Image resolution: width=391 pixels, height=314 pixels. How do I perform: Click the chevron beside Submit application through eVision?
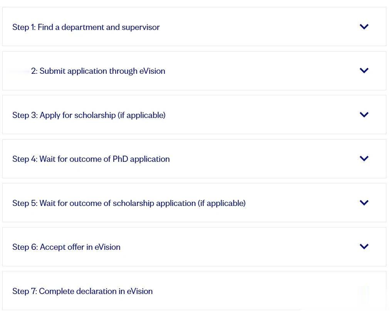click(x=364, y=70)
